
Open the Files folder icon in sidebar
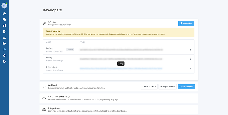tap(4, 43)
